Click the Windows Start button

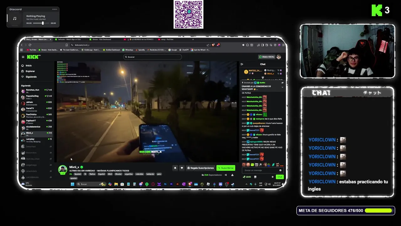[73, 184]
